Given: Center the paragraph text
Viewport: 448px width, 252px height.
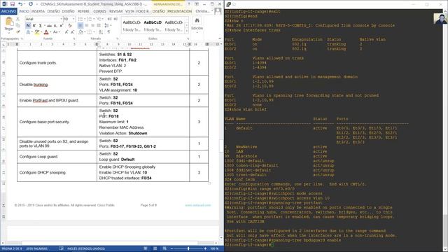Looking at the screenshot, I should click(x=87, y=26).
